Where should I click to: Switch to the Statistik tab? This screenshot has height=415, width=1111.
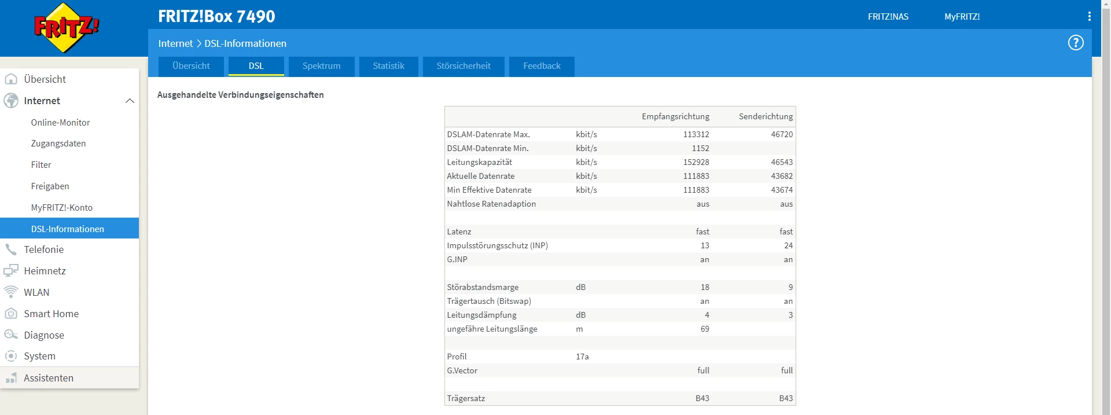pos(388,66)
